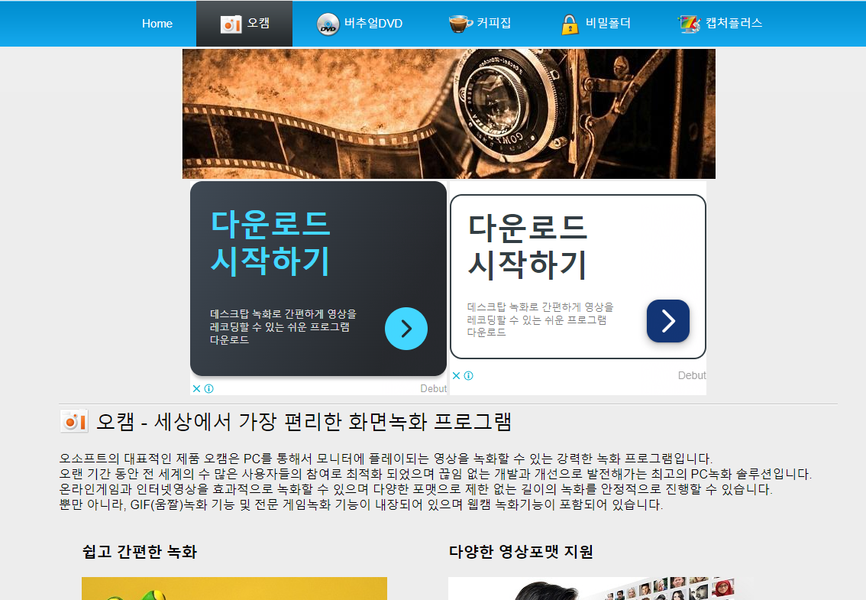Click the padlock secret folder icon

click(x=570, y=24)
